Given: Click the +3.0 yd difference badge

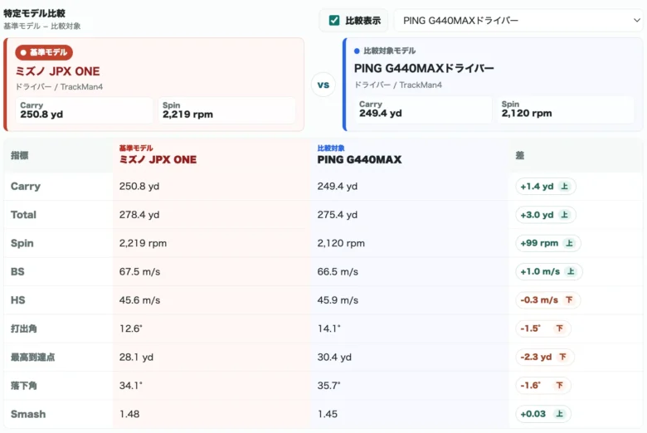Looking at the screenshot, I should [x=546, y=215].
